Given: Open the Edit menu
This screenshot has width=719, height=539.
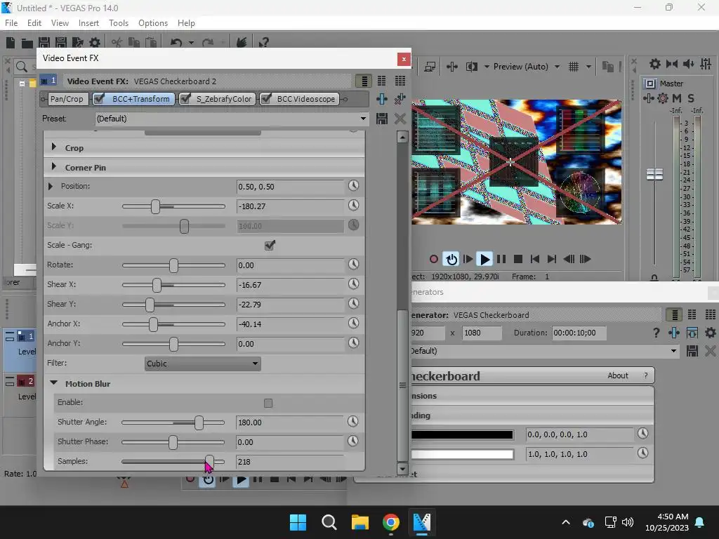Looking at the screenshot, I should point(34,23).
